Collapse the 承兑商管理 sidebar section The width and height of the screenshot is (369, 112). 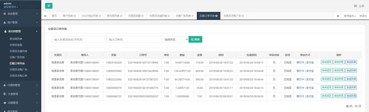(20, 31)
